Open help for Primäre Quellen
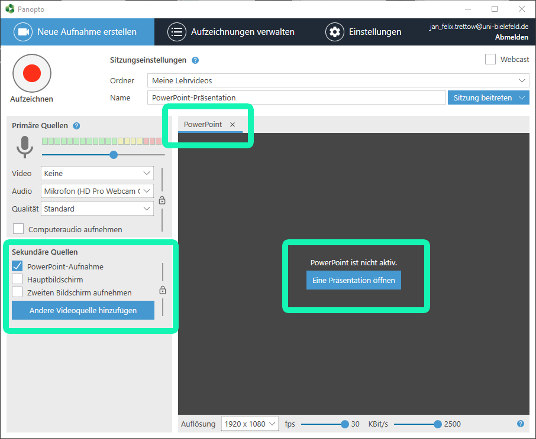Viewport: 536px width, 439px height. click(x=76, y=126)
